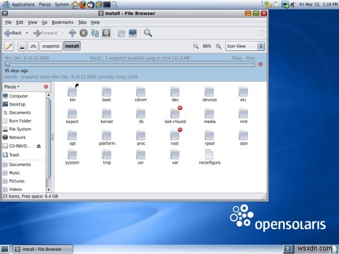
Task: Go to the snapshot path segment
Action: [x=51, y=46]
